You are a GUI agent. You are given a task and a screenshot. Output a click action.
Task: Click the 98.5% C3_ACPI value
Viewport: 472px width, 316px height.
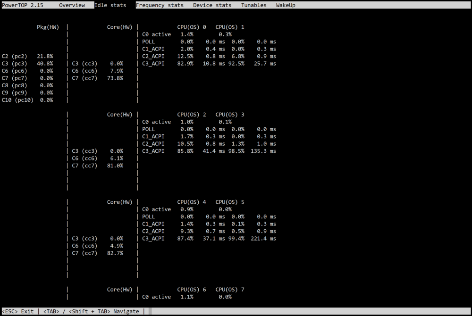236,151
